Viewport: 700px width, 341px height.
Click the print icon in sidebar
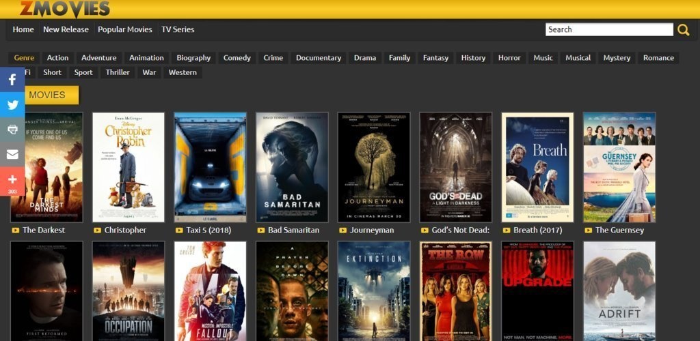12,129
